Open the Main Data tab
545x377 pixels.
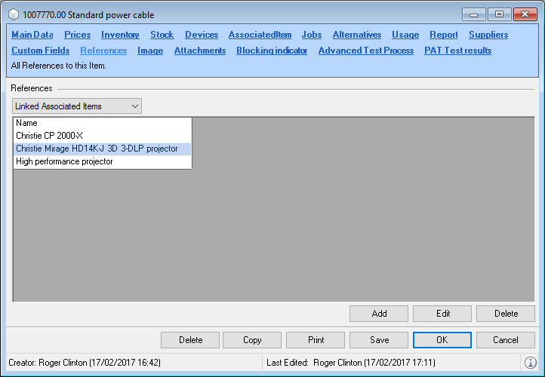coord(32,35)
